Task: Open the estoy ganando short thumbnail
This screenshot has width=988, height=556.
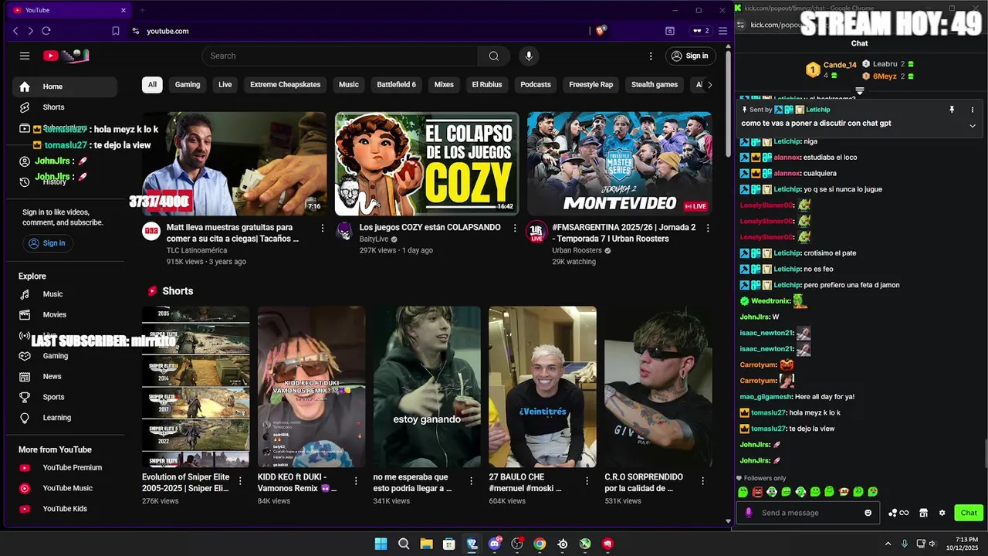Action: point(427,387)
